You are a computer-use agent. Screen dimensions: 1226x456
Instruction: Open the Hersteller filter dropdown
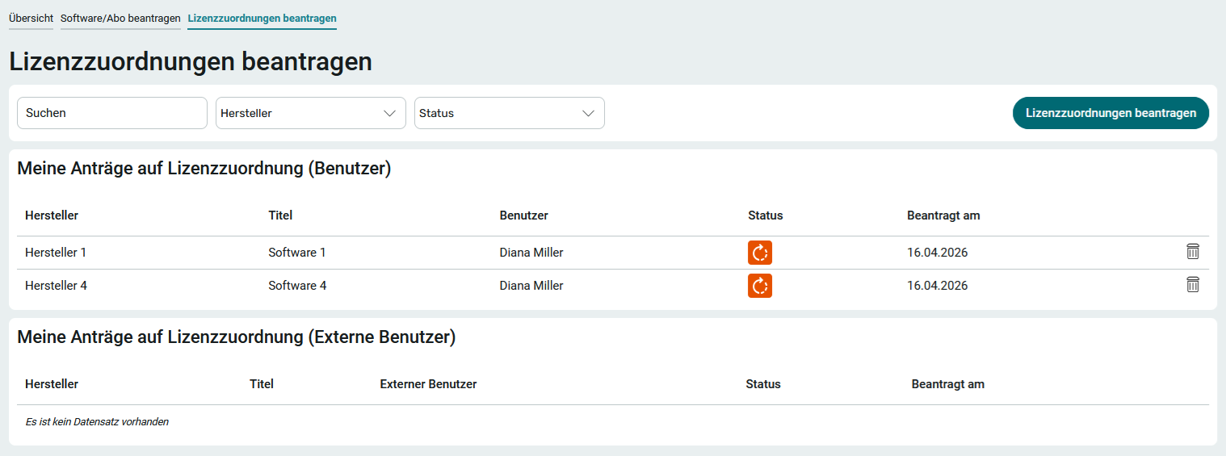pos(310,113)
